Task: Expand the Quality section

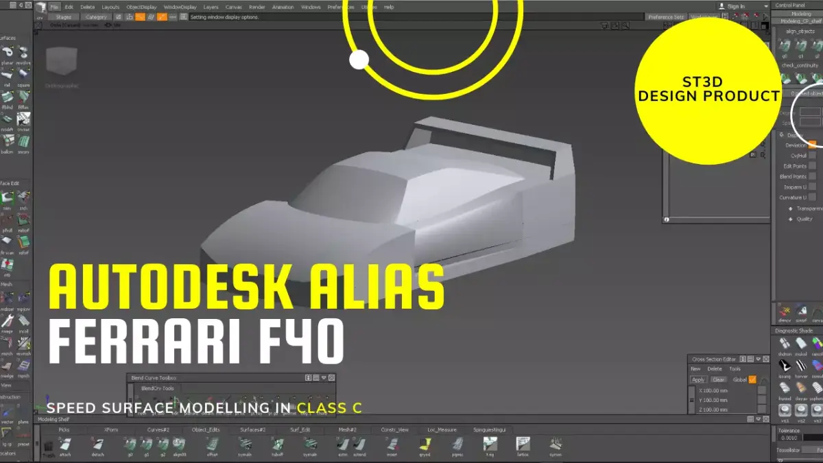Action: pos(791,219)
